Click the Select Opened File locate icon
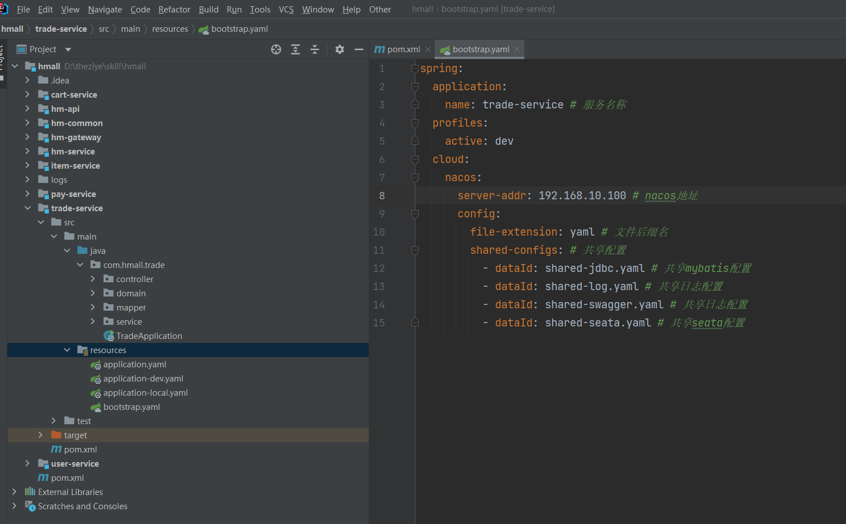846x524 pixels. point(276,49)
